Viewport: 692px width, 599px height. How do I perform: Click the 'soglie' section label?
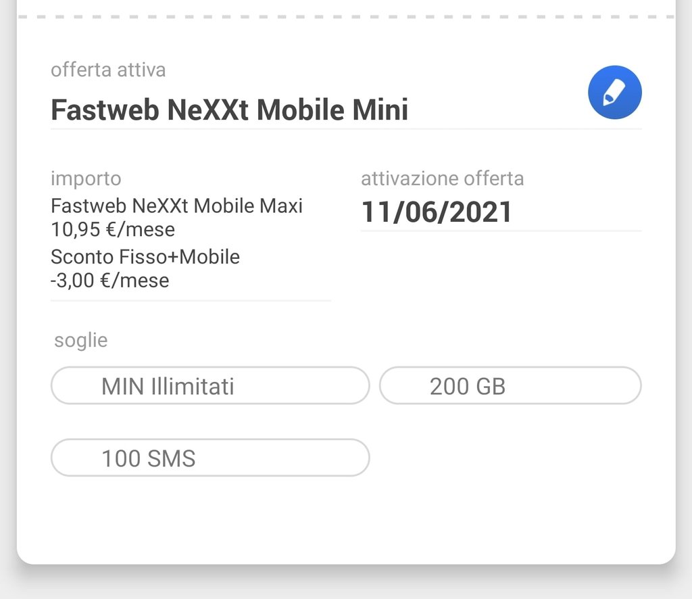click(80, 340)
